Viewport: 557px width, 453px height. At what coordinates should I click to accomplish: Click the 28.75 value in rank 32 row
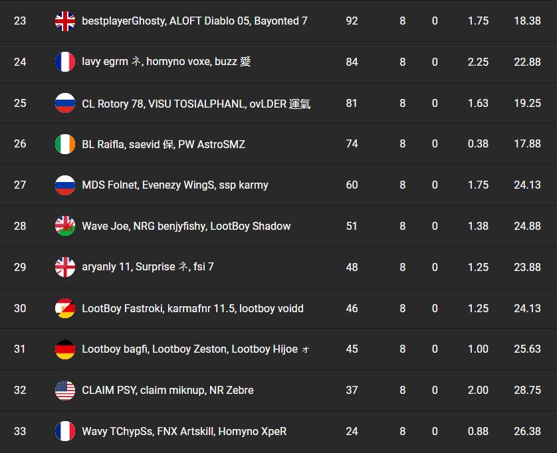(x=527, y=391)
